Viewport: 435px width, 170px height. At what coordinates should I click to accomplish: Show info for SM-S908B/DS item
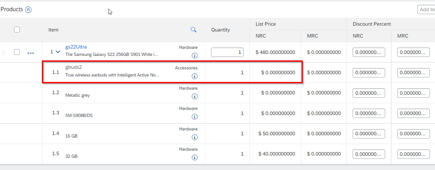tap(195, 117)
